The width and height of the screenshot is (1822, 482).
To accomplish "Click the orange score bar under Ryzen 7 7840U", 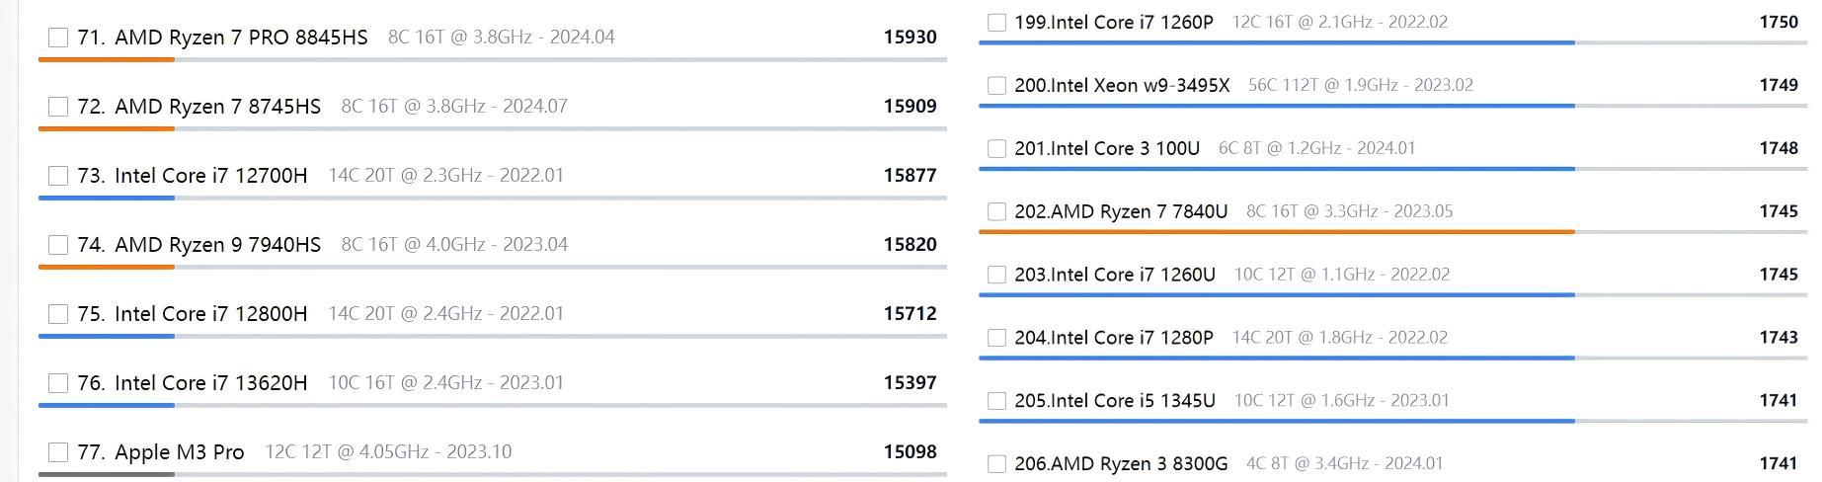I will [x=1276, y=232].
